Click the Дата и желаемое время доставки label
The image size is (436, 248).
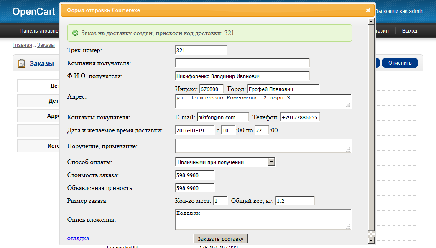click(115, 130)
